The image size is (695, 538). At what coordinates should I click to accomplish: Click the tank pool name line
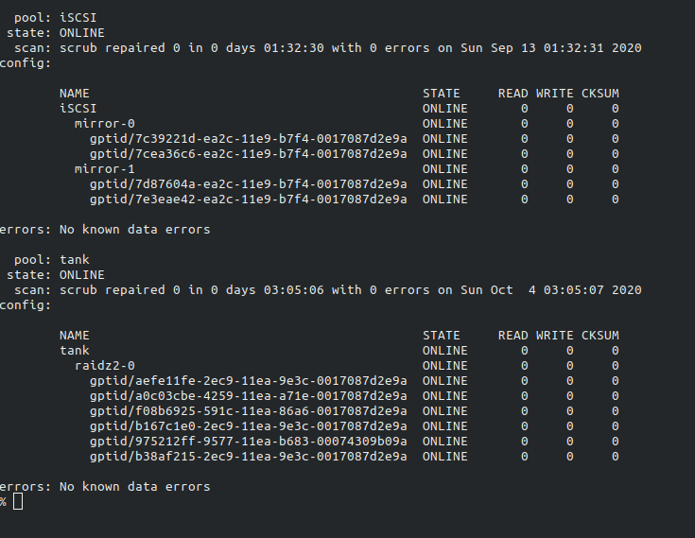pos(51,260)
